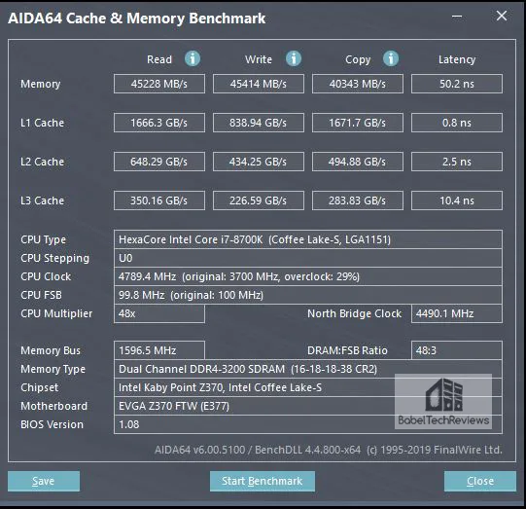Click the DRAM:FSB Ratio value 48:3
Viewport: 526px width, 509px height.
[x=457, y=350]
